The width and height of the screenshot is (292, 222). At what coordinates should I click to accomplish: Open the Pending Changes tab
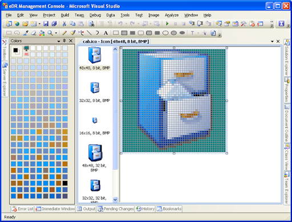click(116, 209)
